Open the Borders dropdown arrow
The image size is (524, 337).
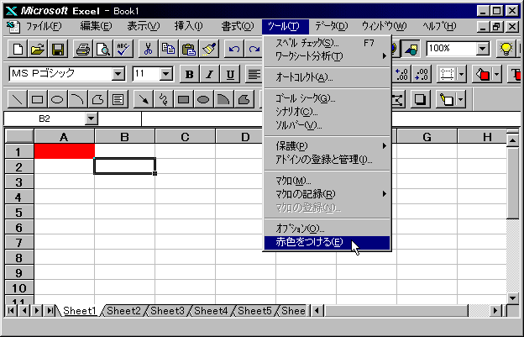click(x=462, y=74)
